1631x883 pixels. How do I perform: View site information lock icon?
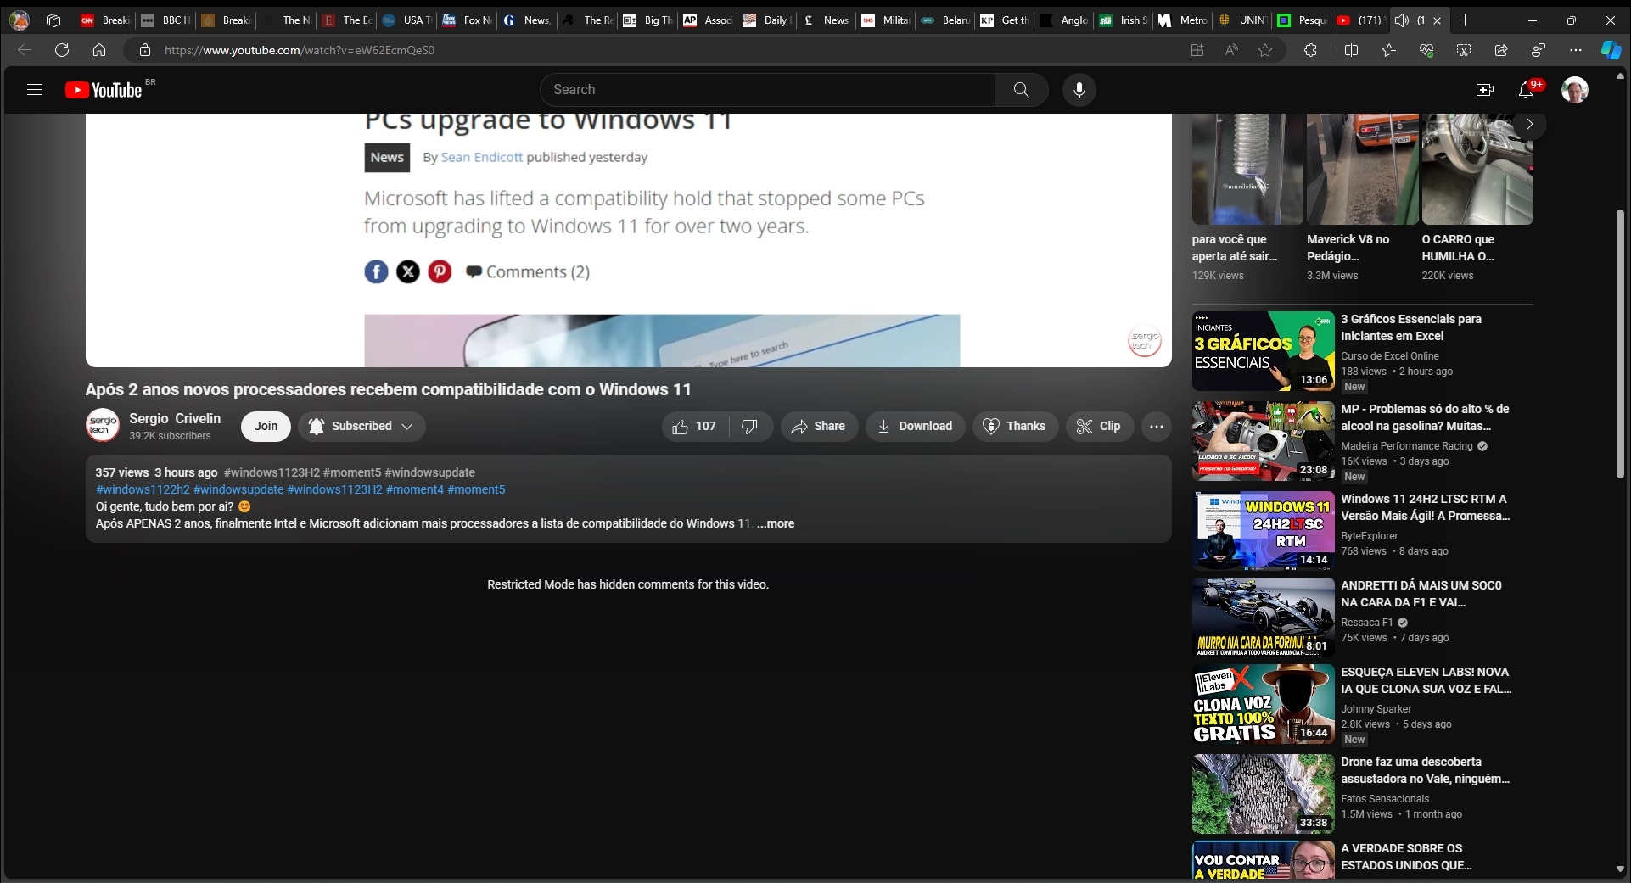coord(145,50)
